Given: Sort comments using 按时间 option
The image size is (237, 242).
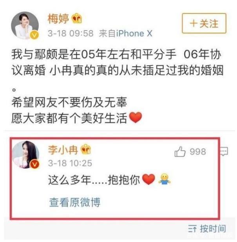Looking at the screenshot, I should tap(207, 229).
